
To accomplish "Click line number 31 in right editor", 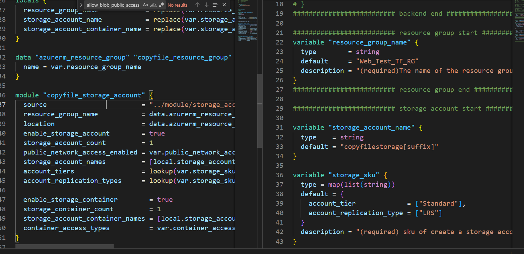I will [x=280, y=128].
